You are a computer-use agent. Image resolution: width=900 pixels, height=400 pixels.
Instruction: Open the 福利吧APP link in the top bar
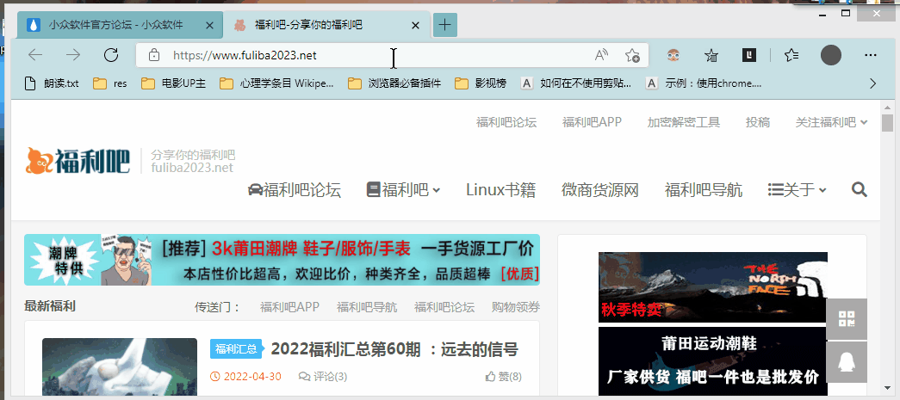(x=592, y=122)
